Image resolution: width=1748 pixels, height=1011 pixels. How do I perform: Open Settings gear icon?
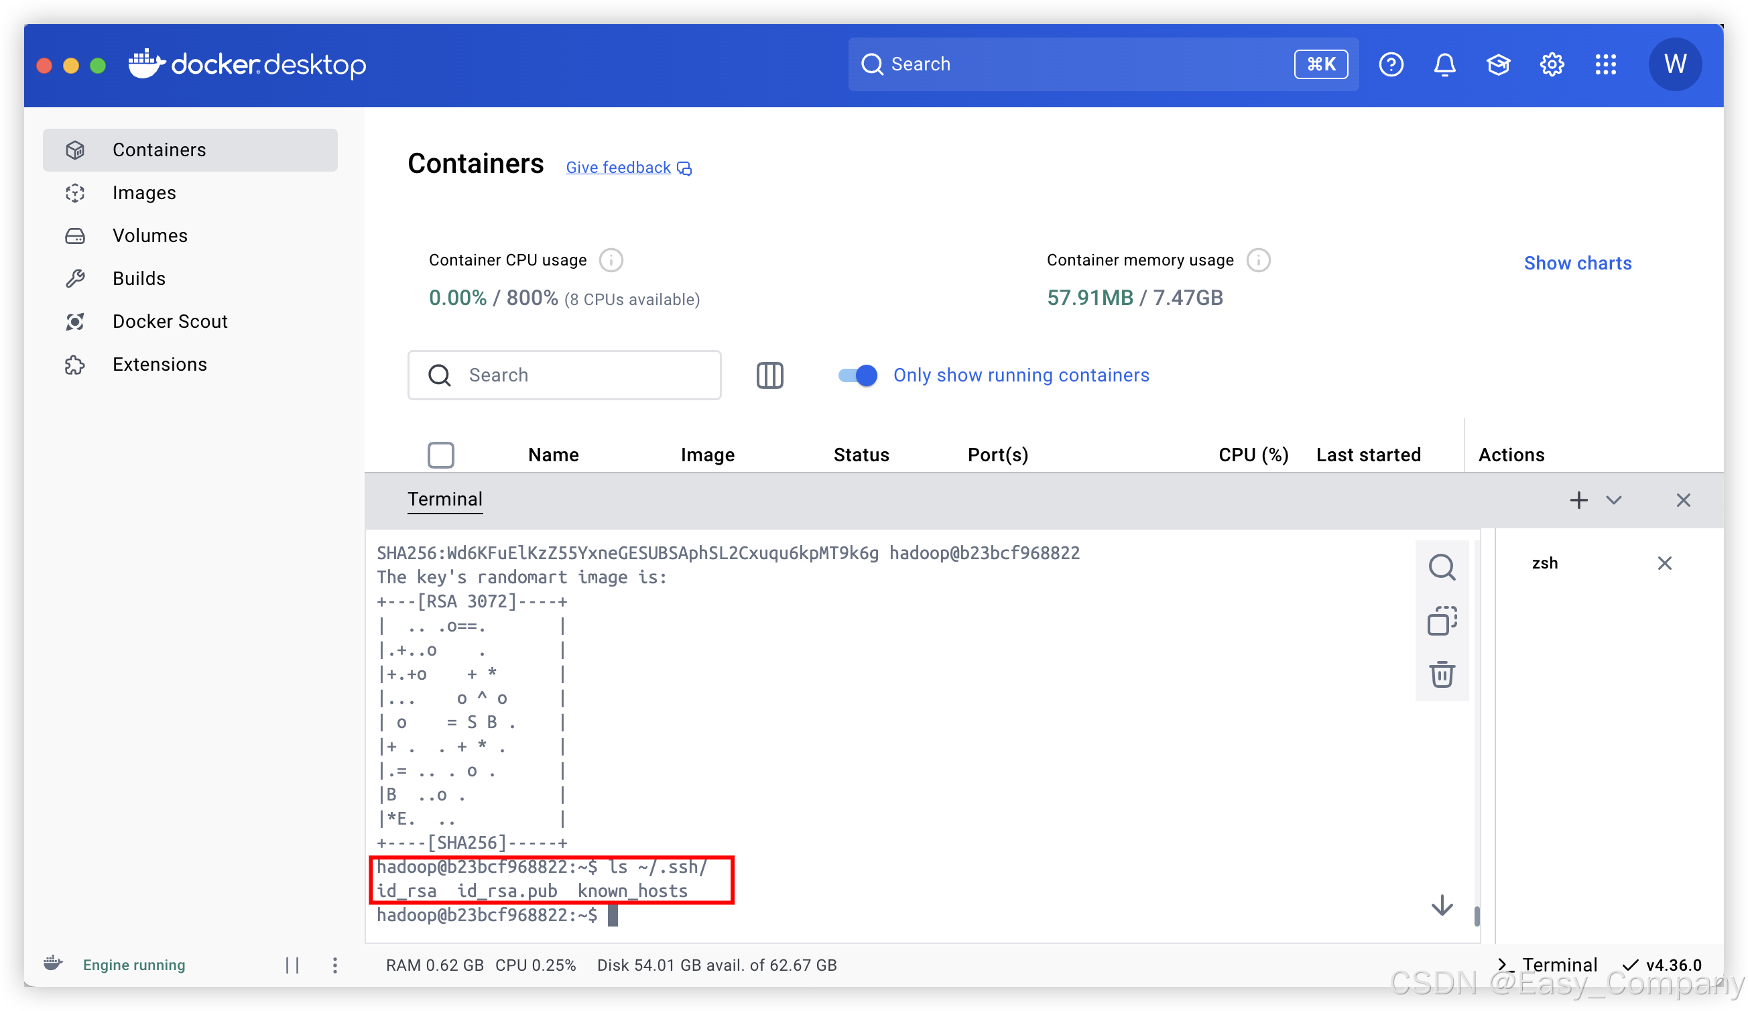(1552, 64)
